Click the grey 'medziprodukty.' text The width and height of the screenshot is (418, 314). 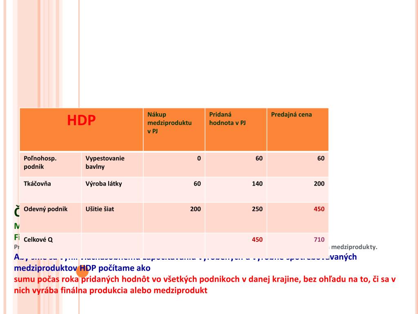click(x=354, y=247)
